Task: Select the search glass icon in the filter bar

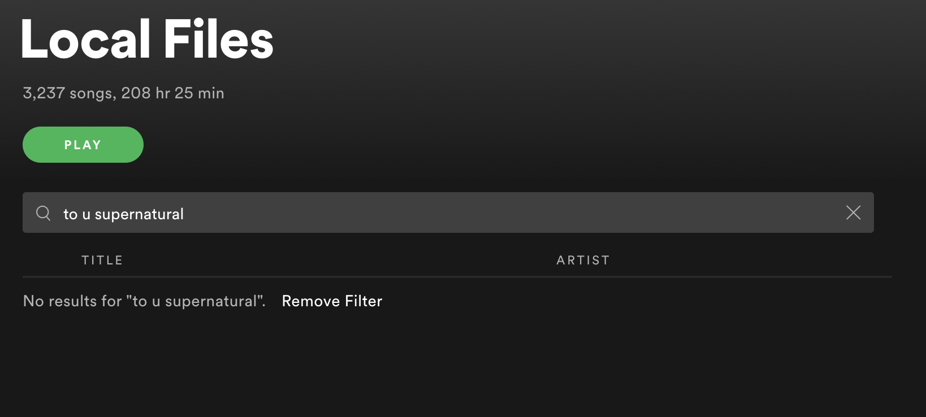Action: coord(44,213)
